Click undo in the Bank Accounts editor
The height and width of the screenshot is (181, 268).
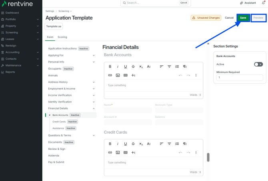point(180,75)
